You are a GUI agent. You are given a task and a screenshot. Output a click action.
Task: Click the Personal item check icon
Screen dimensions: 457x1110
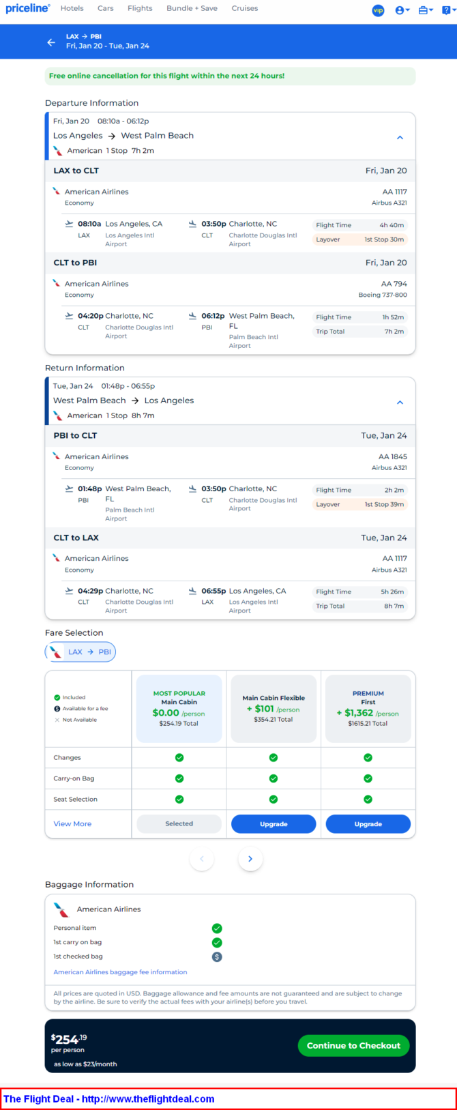pos(217,928)
